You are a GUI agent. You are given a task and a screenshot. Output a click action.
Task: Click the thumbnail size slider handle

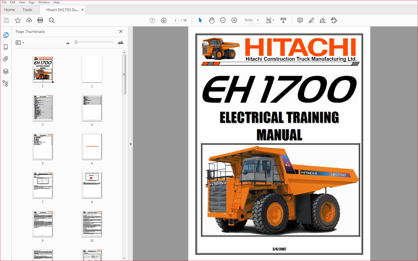pos(76,42)
